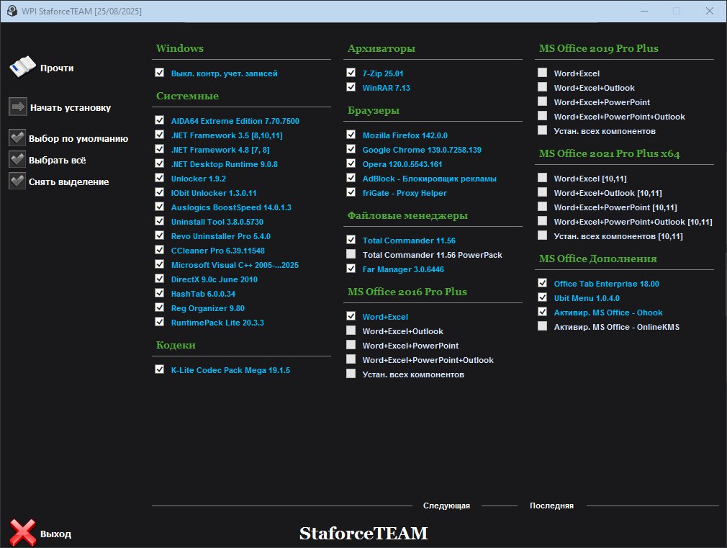Check Office 2019 Word+Excel checkbox
The height and width of the screenshot is (548, 727).
click(x=543, y=73)
